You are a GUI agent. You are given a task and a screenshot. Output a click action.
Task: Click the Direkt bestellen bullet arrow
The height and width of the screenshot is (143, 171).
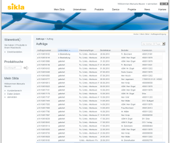5,52
